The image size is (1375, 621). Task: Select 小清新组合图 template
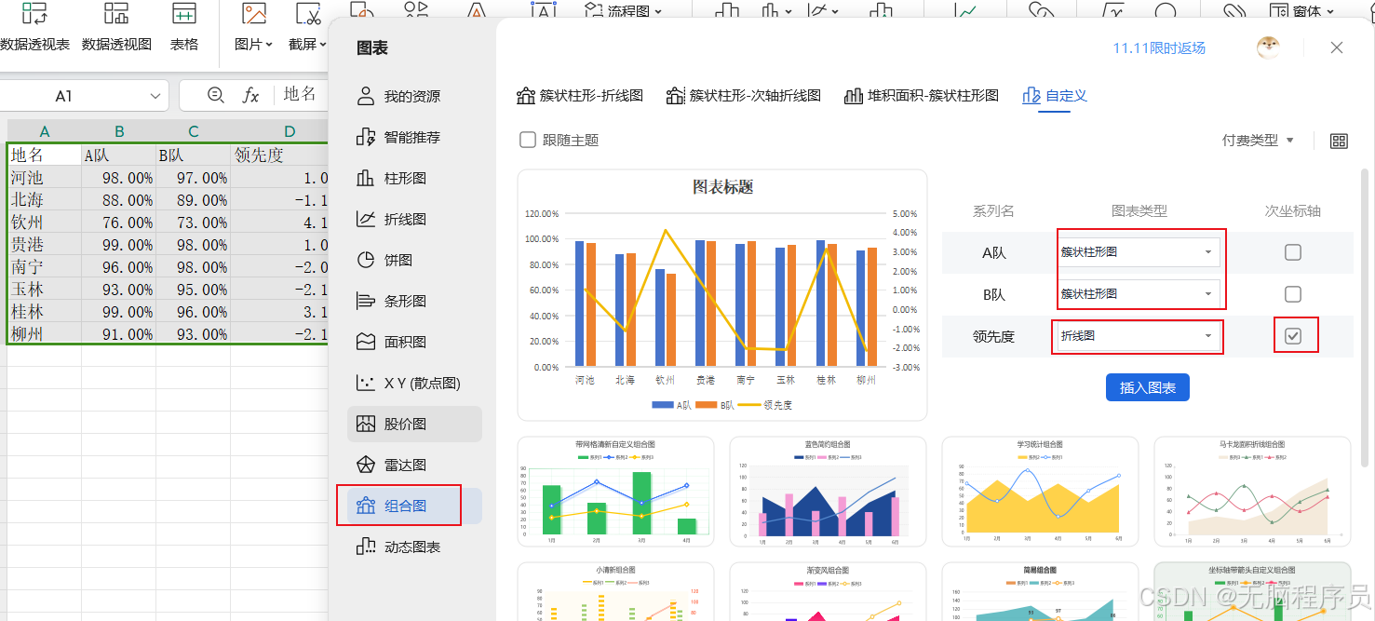pos(616,591)
